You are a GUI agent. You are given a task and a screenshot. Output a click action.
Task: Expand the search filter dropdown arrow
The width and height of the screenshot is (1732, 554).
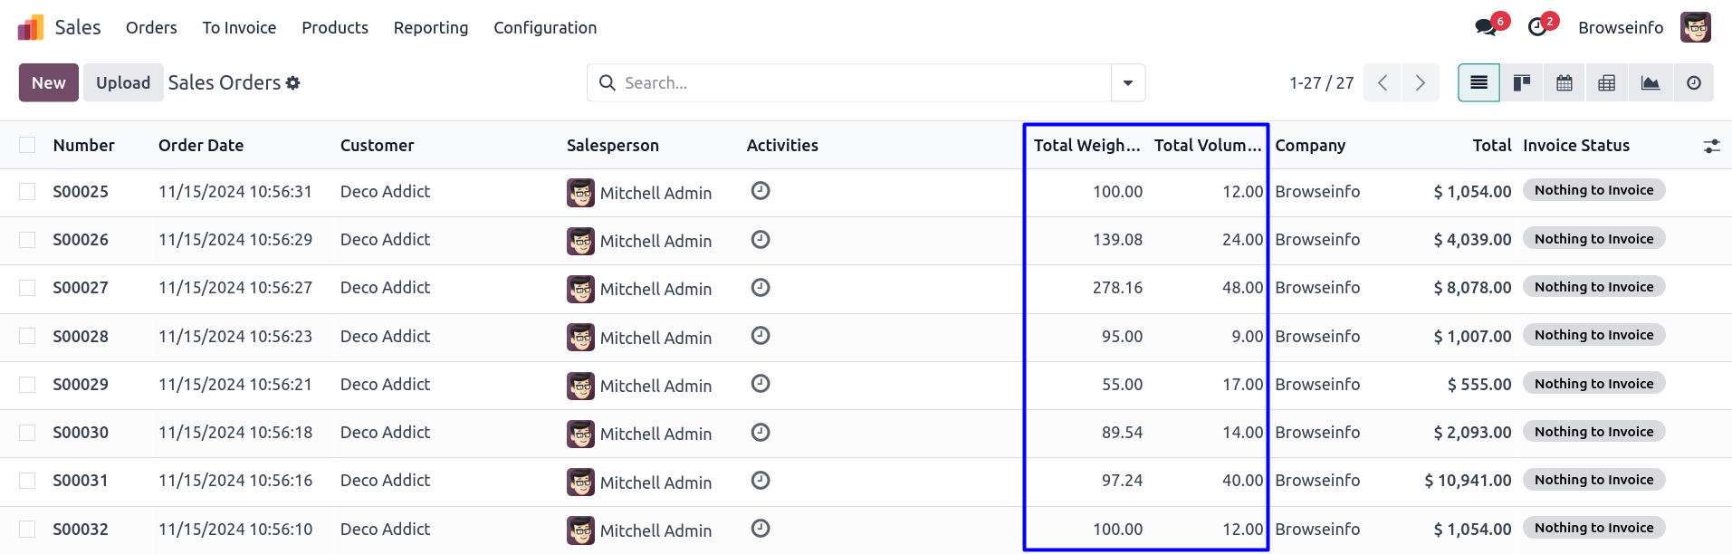tap(1128, 83)
